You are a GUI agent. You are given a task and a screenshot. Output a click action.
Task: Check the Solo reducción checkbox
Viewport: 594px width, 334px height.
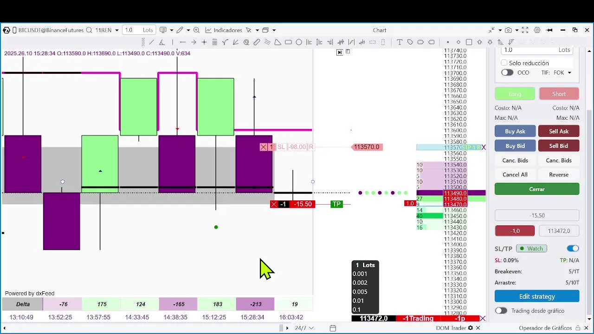(504, 63)
